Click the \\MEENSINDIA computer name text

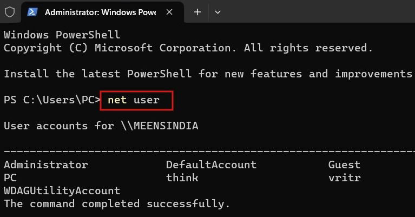pos(160,126)
